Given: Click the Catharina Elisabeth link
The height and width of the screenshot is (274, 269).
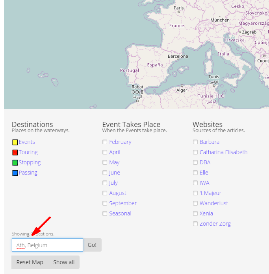Looking at the screenshot, I should pos(223,152).
